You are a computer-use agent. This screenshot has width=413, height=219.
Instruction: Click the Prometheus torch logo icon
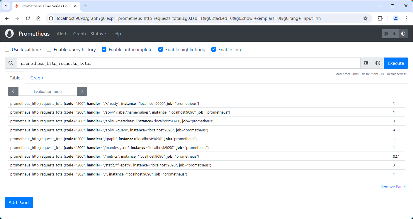pyautogui.click(x=9, y=34)
